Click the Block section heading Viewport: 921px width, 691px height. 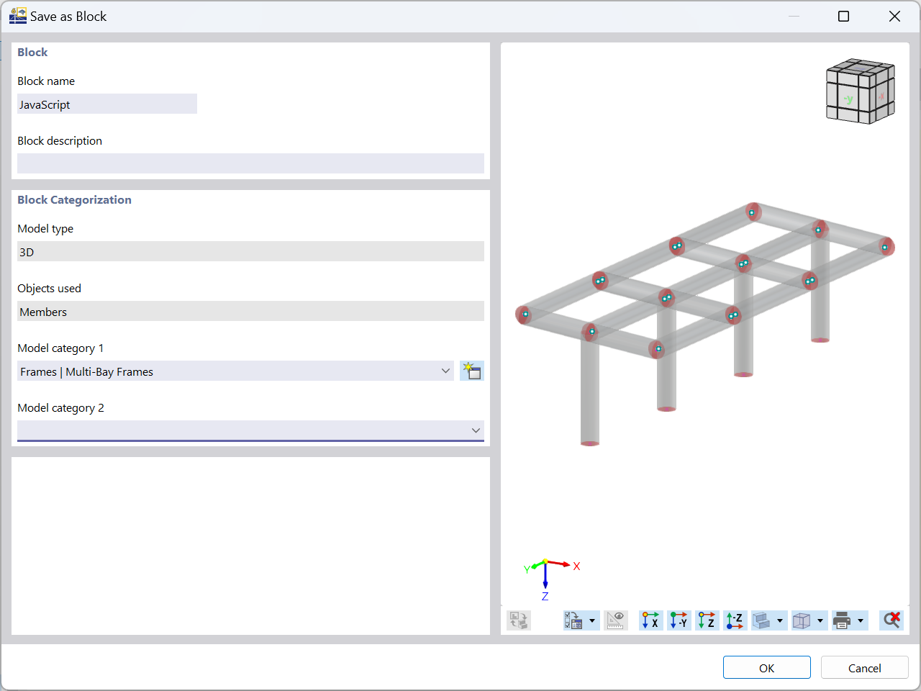[x=32, y=53]
